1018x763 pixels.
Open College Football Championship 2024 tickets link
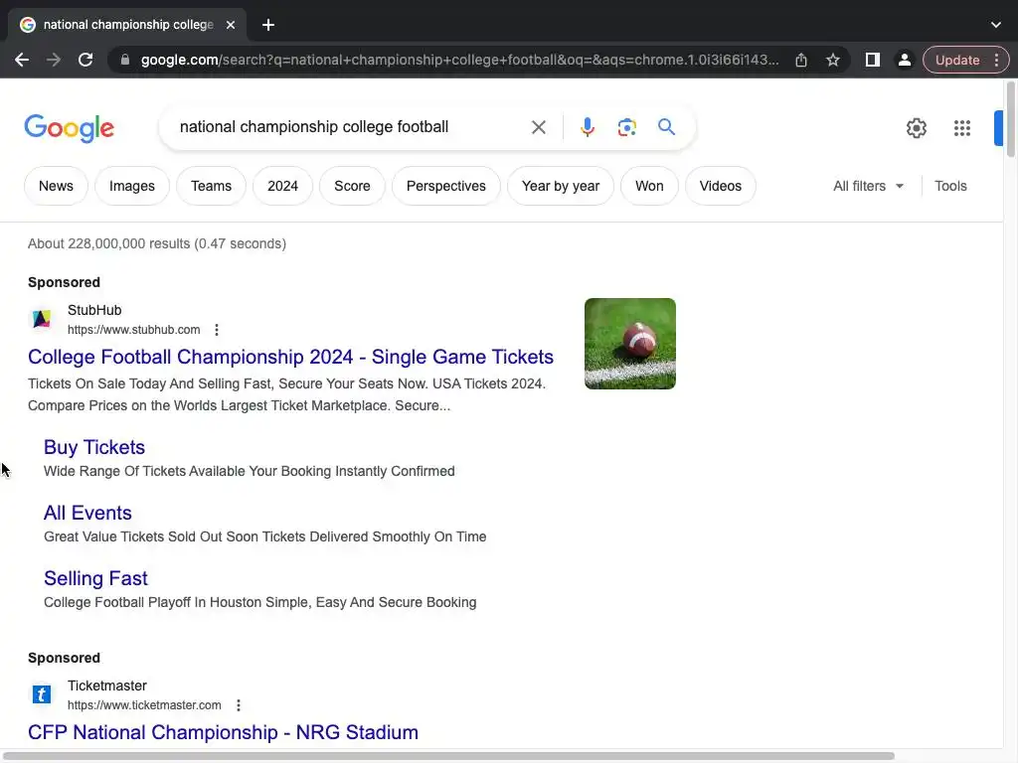(290, 357)
